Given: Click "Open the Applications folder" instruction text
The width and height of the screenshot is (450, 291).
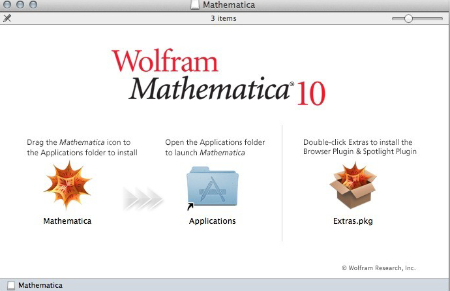Looking at the screenshot, I should click(215, 142).
